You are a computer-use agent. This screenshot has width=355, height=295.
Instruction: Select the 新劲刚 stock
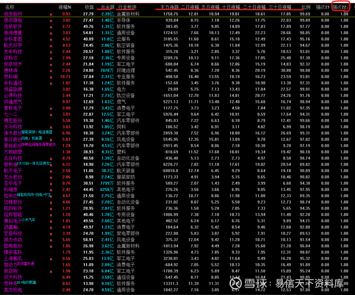[11, 271]
